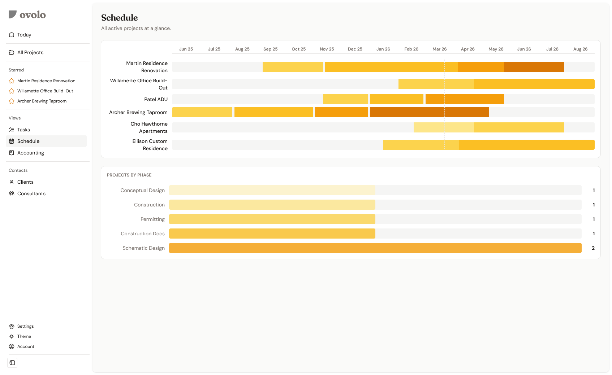Open the Account icon
This screenshot has width=612, height=375.
(12, 346)
